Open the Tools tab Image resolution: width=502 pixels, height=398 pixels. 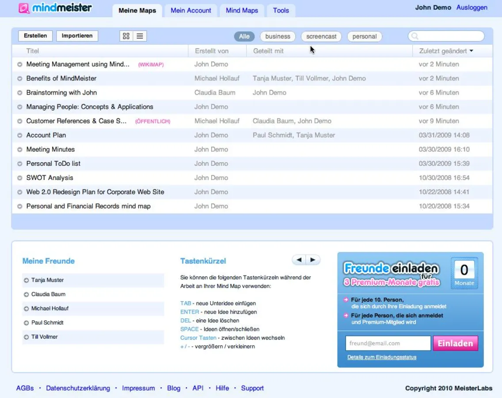coord(281,10)
